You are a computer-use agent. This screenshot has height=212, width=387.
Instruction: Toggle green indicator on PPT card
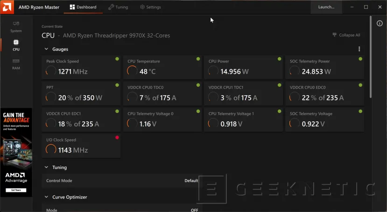click(x=117, y=85)
